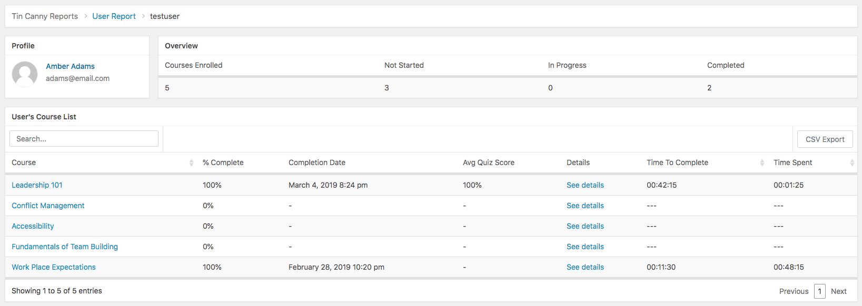See details for Leadership 101
The height and width of the screenshot is (306, 862).
585,185
